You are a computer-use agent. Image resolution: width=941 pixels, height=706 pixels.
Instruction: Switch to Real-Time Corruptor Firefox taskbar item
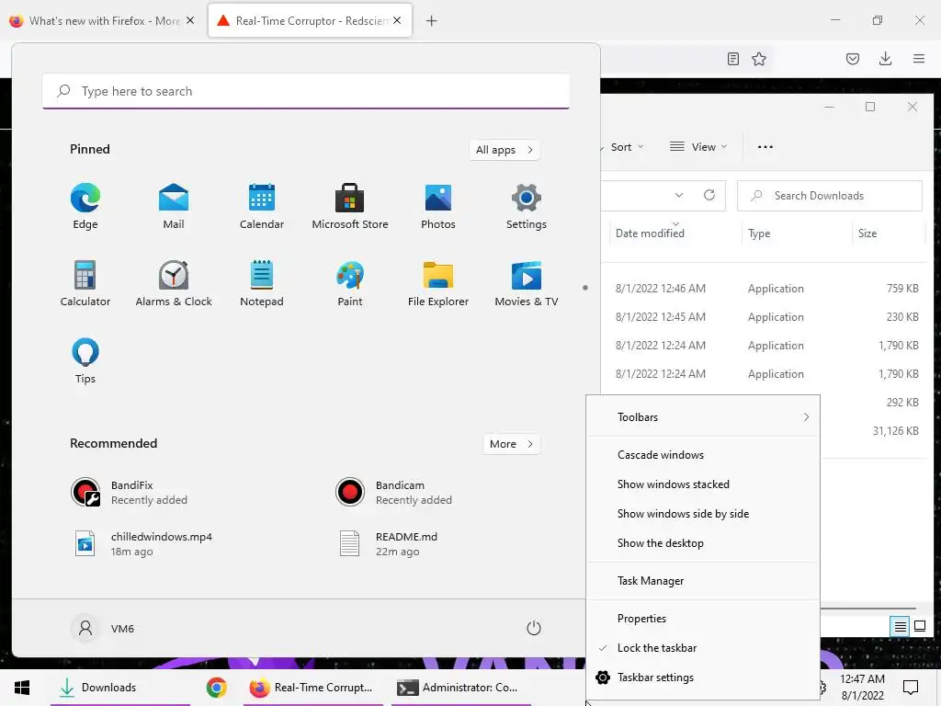(x=312, y=688)
